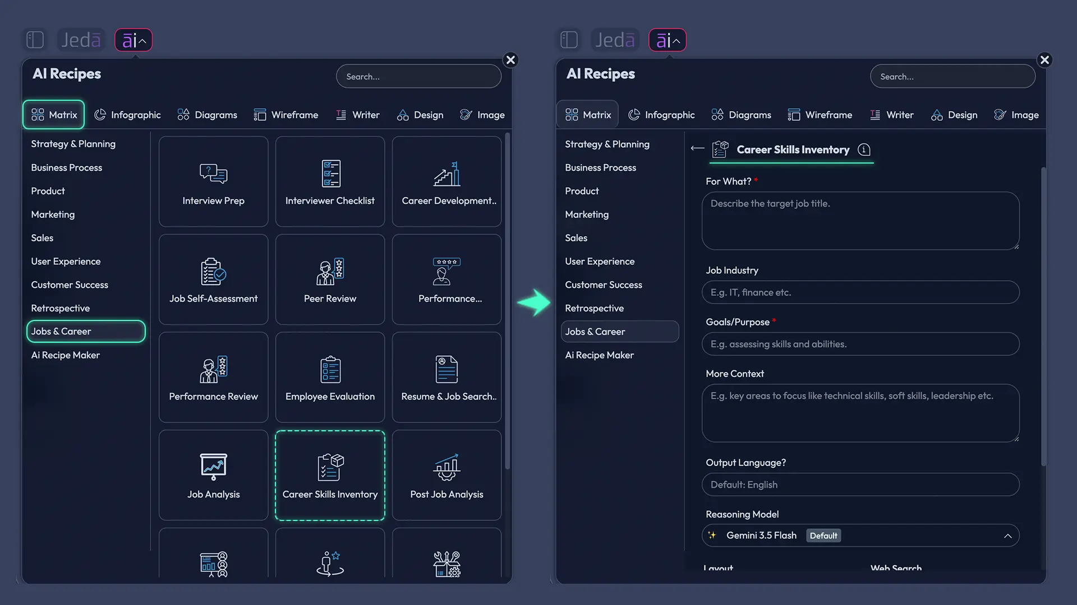Open the Employee Evaluation recipe card
This screenshot has width=1077, height=605.
click(330, 377)
